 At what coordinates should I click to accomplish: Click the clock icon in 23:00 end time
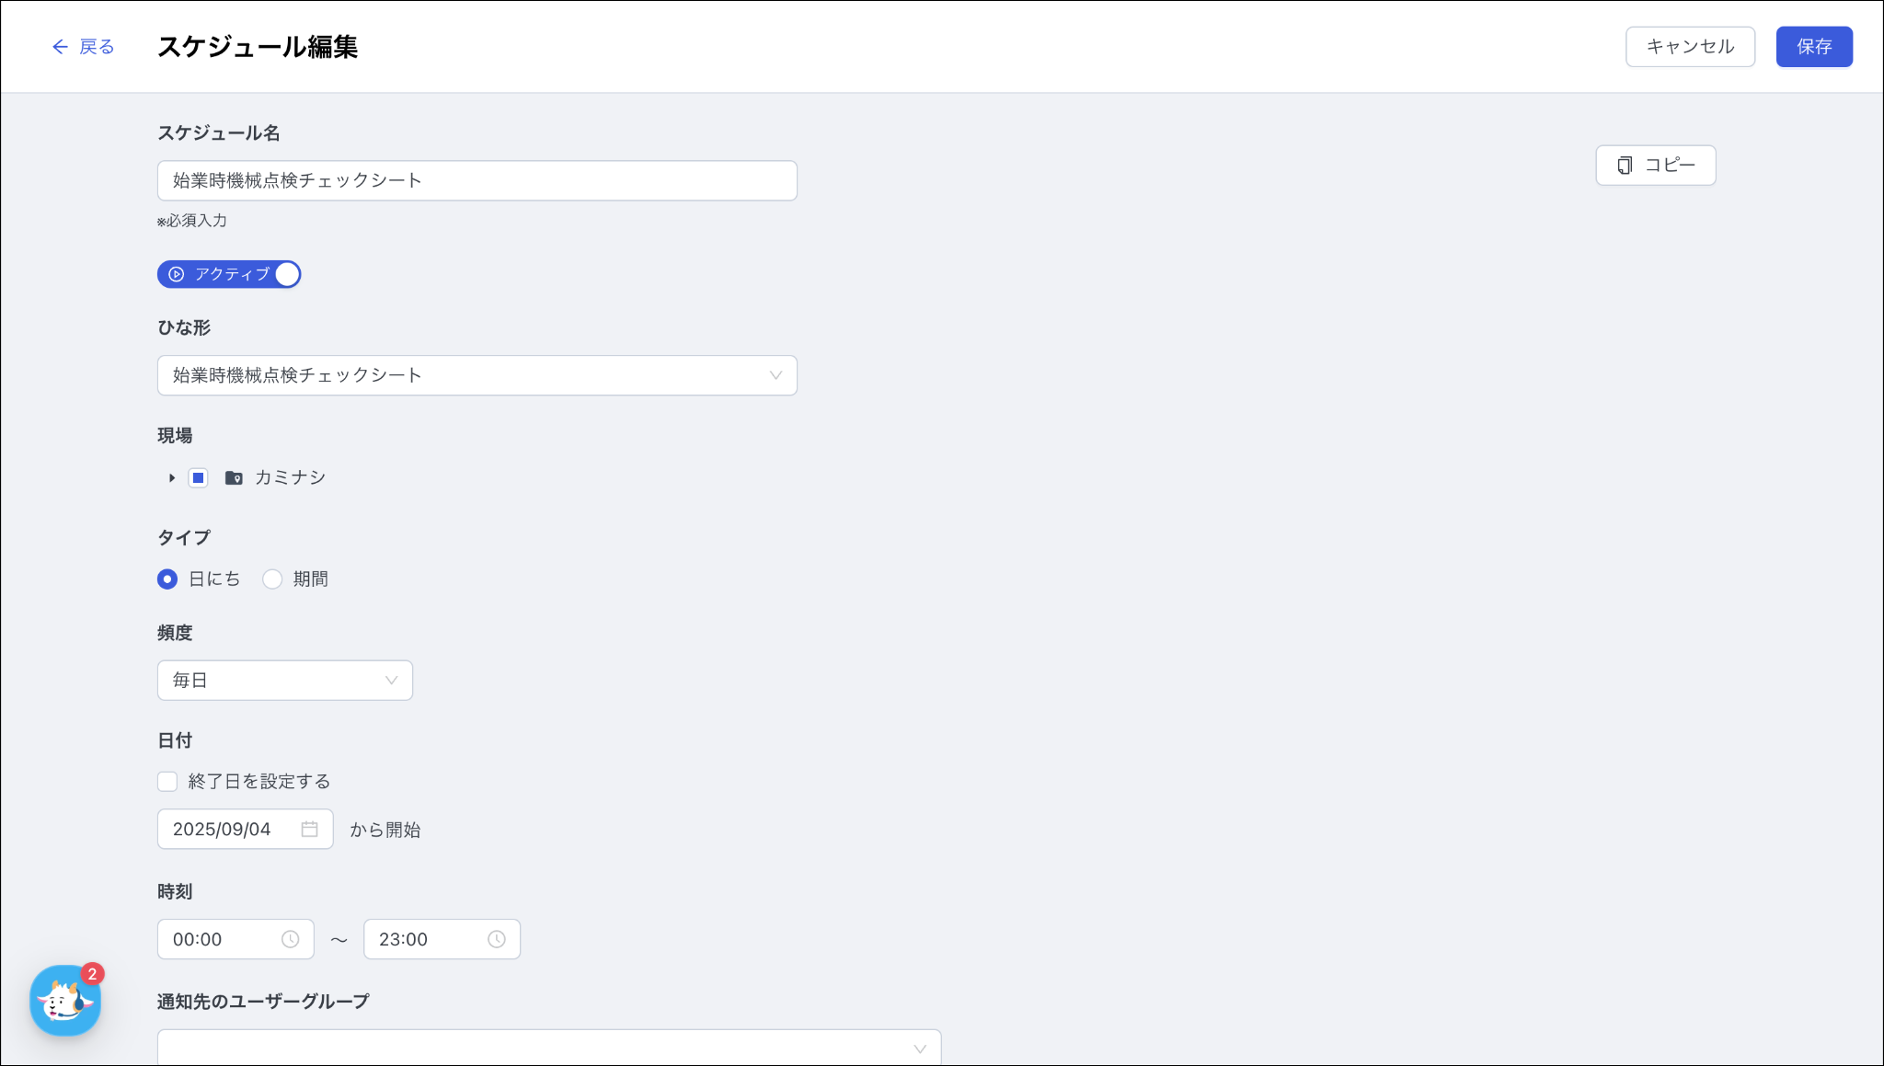coord(496,939)
